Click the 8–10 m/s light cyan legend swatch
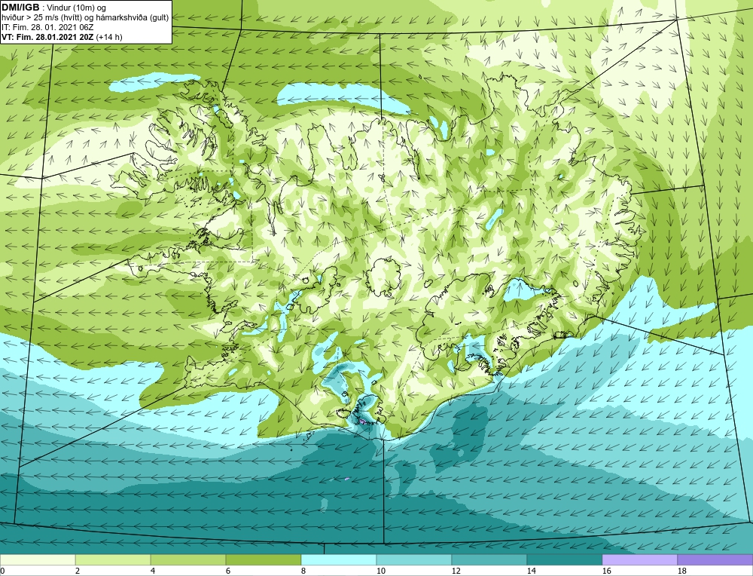Screen dimensions: 753x576 339,559
